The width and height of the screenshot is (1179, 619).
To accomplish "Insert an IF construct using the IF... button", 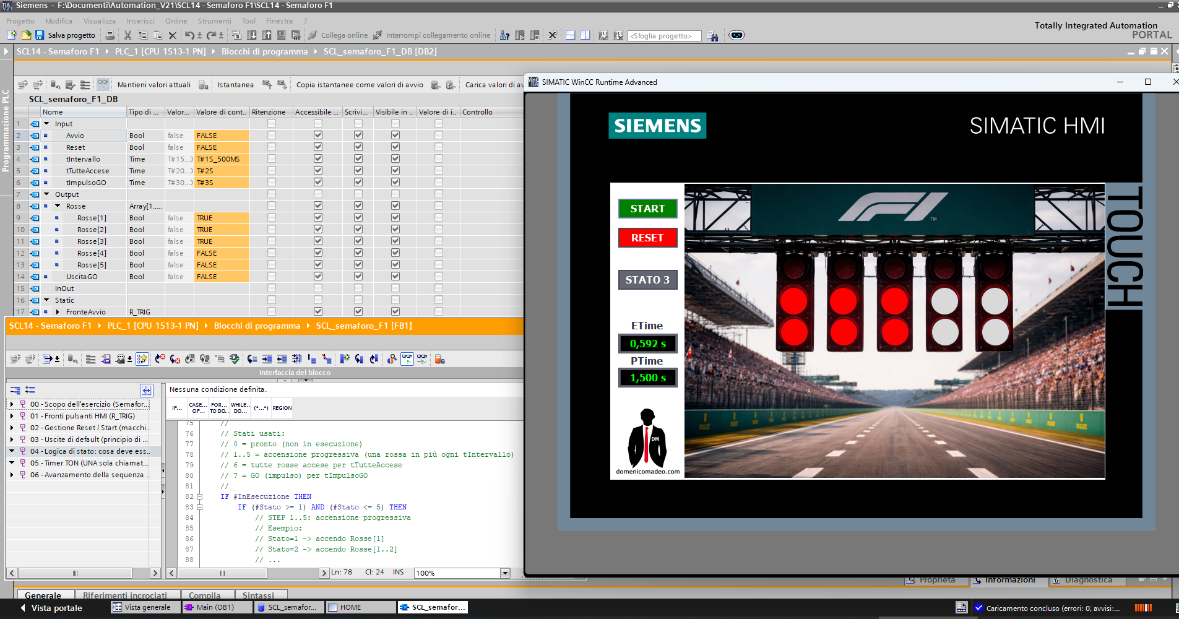I will click(176, 408).
